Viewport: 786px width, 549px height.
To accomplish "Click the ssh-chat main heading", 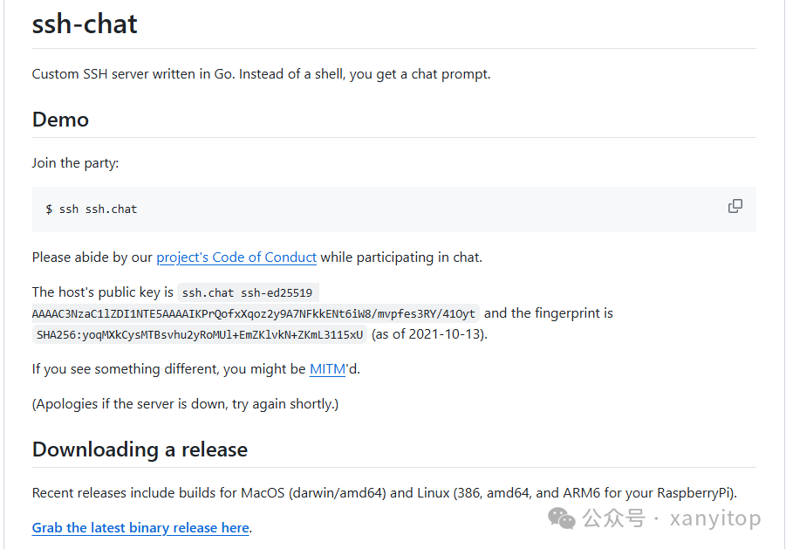I will coord(85,24).
